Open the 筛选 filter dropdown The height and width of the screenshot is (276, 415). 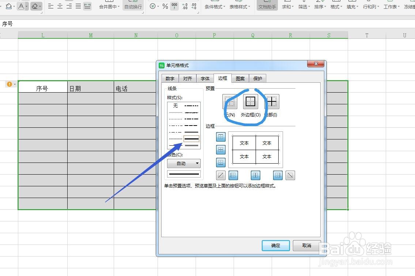pyautogui.click(x=303, y=6)
